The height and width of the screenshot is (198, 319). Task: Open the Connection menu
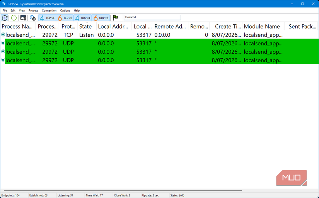[49, 10]
